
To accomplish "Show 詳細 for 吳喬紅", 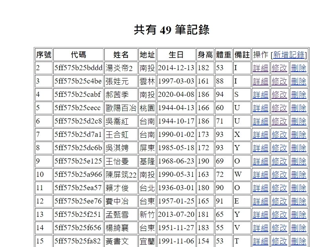I will 261,122.
